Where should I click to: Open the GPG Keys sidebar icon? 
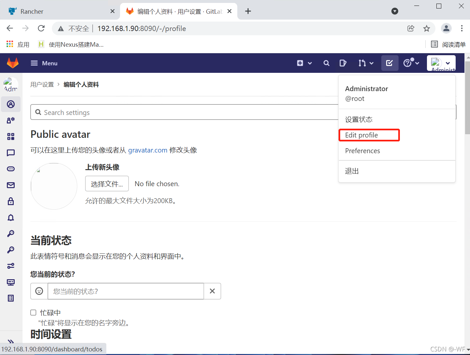pyautogui.click(x=11, y=250)
